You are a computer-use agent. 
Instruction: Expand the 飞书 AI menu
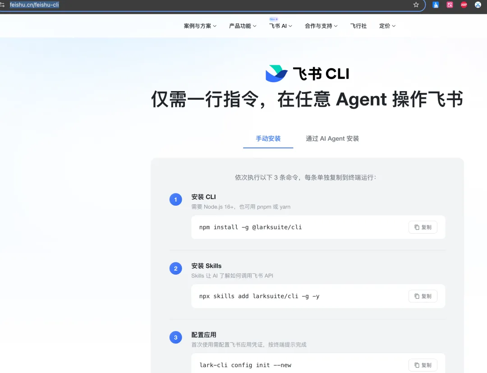tap(280, 26)
